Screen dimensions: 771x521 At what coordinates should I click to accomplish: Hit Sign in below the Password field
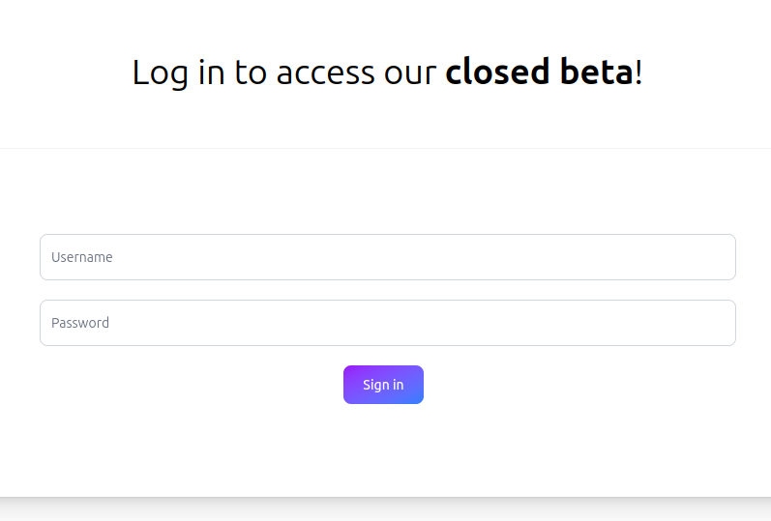(x=383, y=385)
